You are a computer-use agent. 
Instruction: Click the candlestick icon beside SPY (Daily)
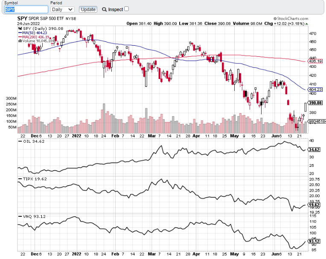tap(20, 29)
